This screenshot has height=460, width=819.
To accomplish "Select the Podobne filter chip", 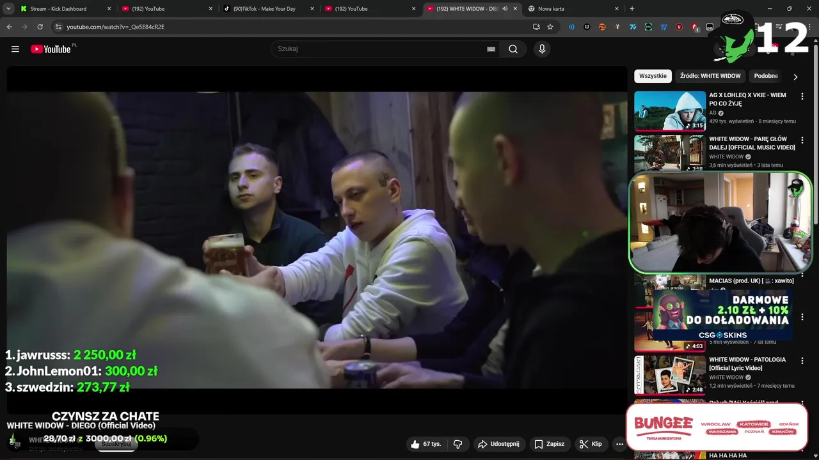I will pos(766,76).
